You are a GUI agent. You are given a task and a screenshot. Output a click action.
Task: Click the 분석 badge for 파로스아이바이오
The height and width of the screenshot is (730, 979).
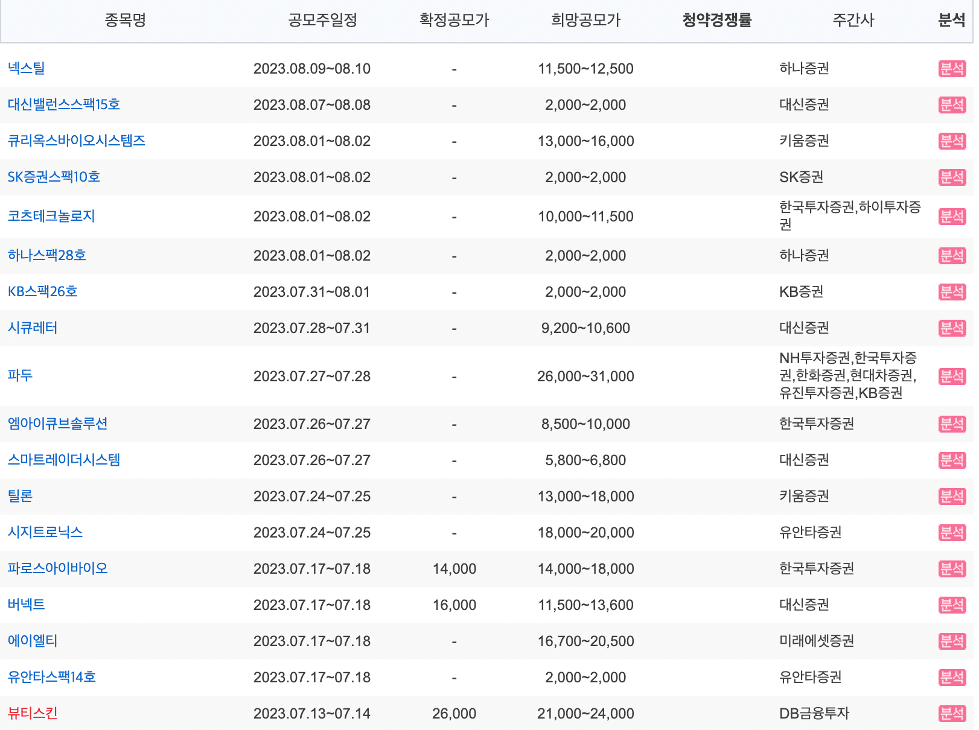click(952, 569)
